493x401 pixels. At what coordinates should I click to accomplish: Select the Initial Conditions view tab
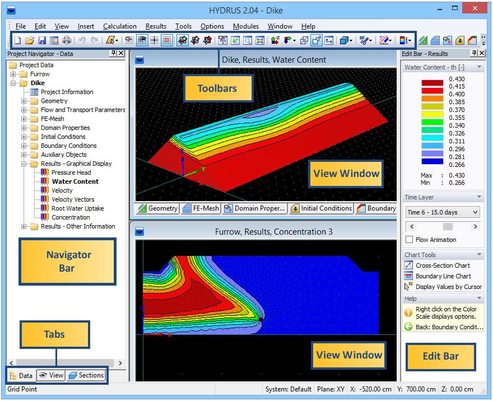(321, 208)
